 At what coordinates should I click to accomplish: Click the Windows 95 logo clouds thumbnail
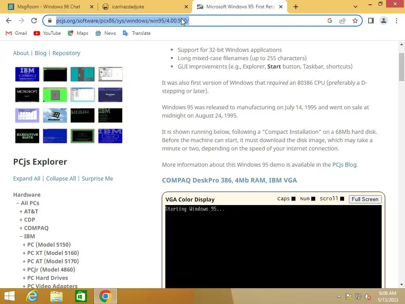55,115
